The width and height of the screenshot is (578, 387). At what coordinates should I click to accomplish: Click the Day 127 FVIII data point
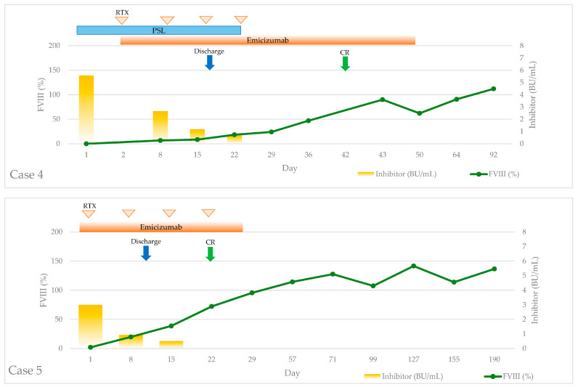click(x=414, y=266)
